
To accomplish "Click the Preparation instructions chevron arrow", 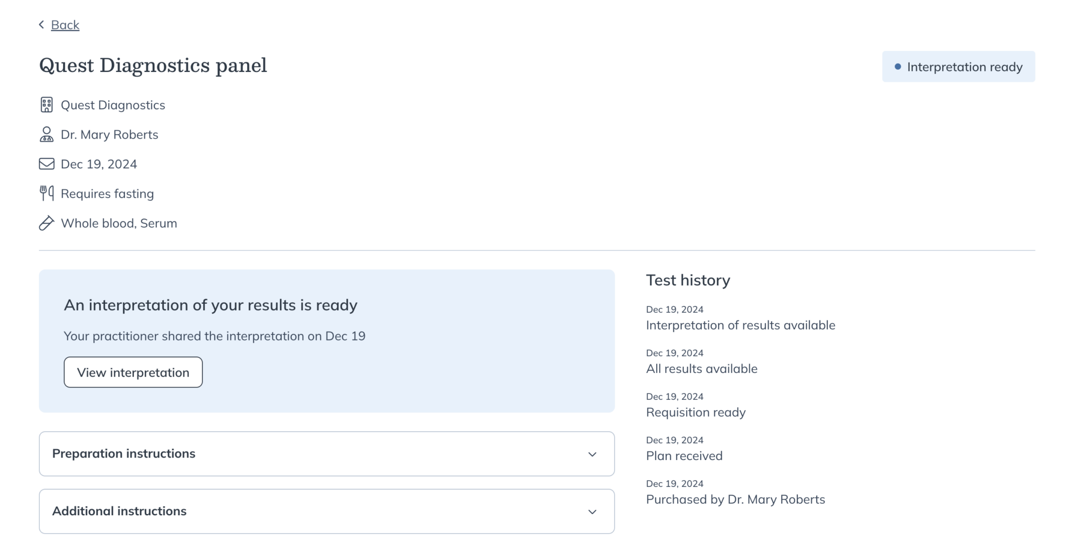I will click(592, 454).
